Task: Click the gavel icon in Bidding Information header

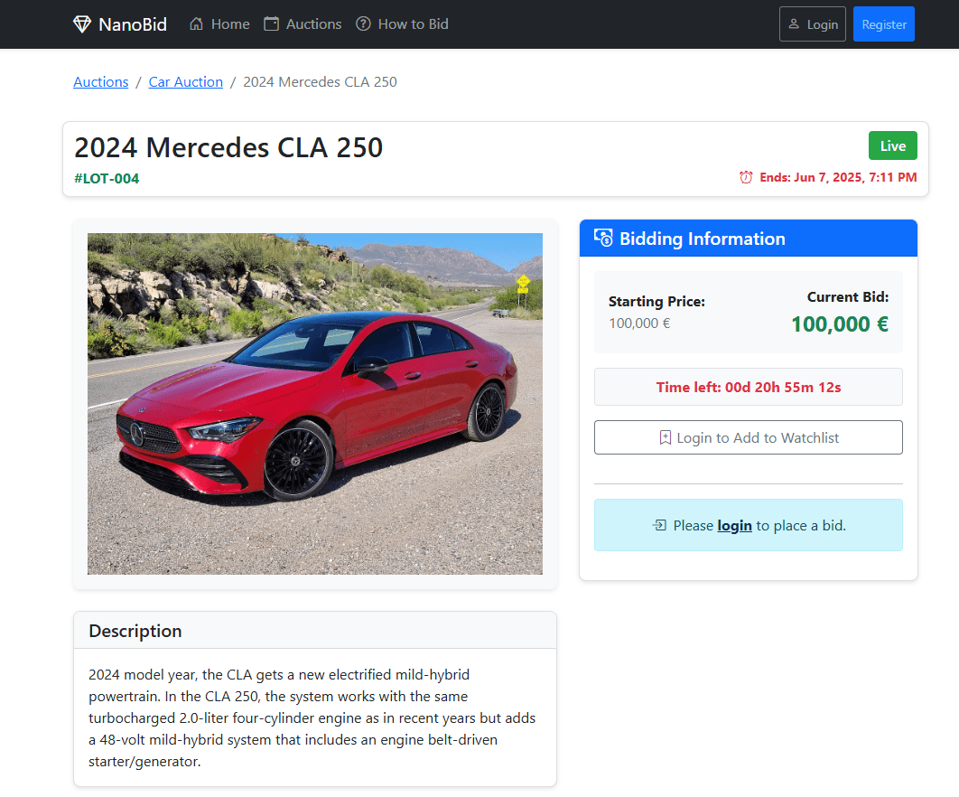Action: pyautogui.click(x=603, y=237)
